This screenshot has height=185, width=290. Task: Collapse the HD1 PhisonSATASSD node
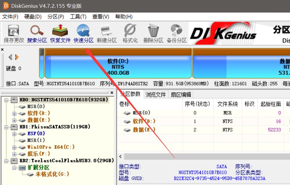click(6, 127)
